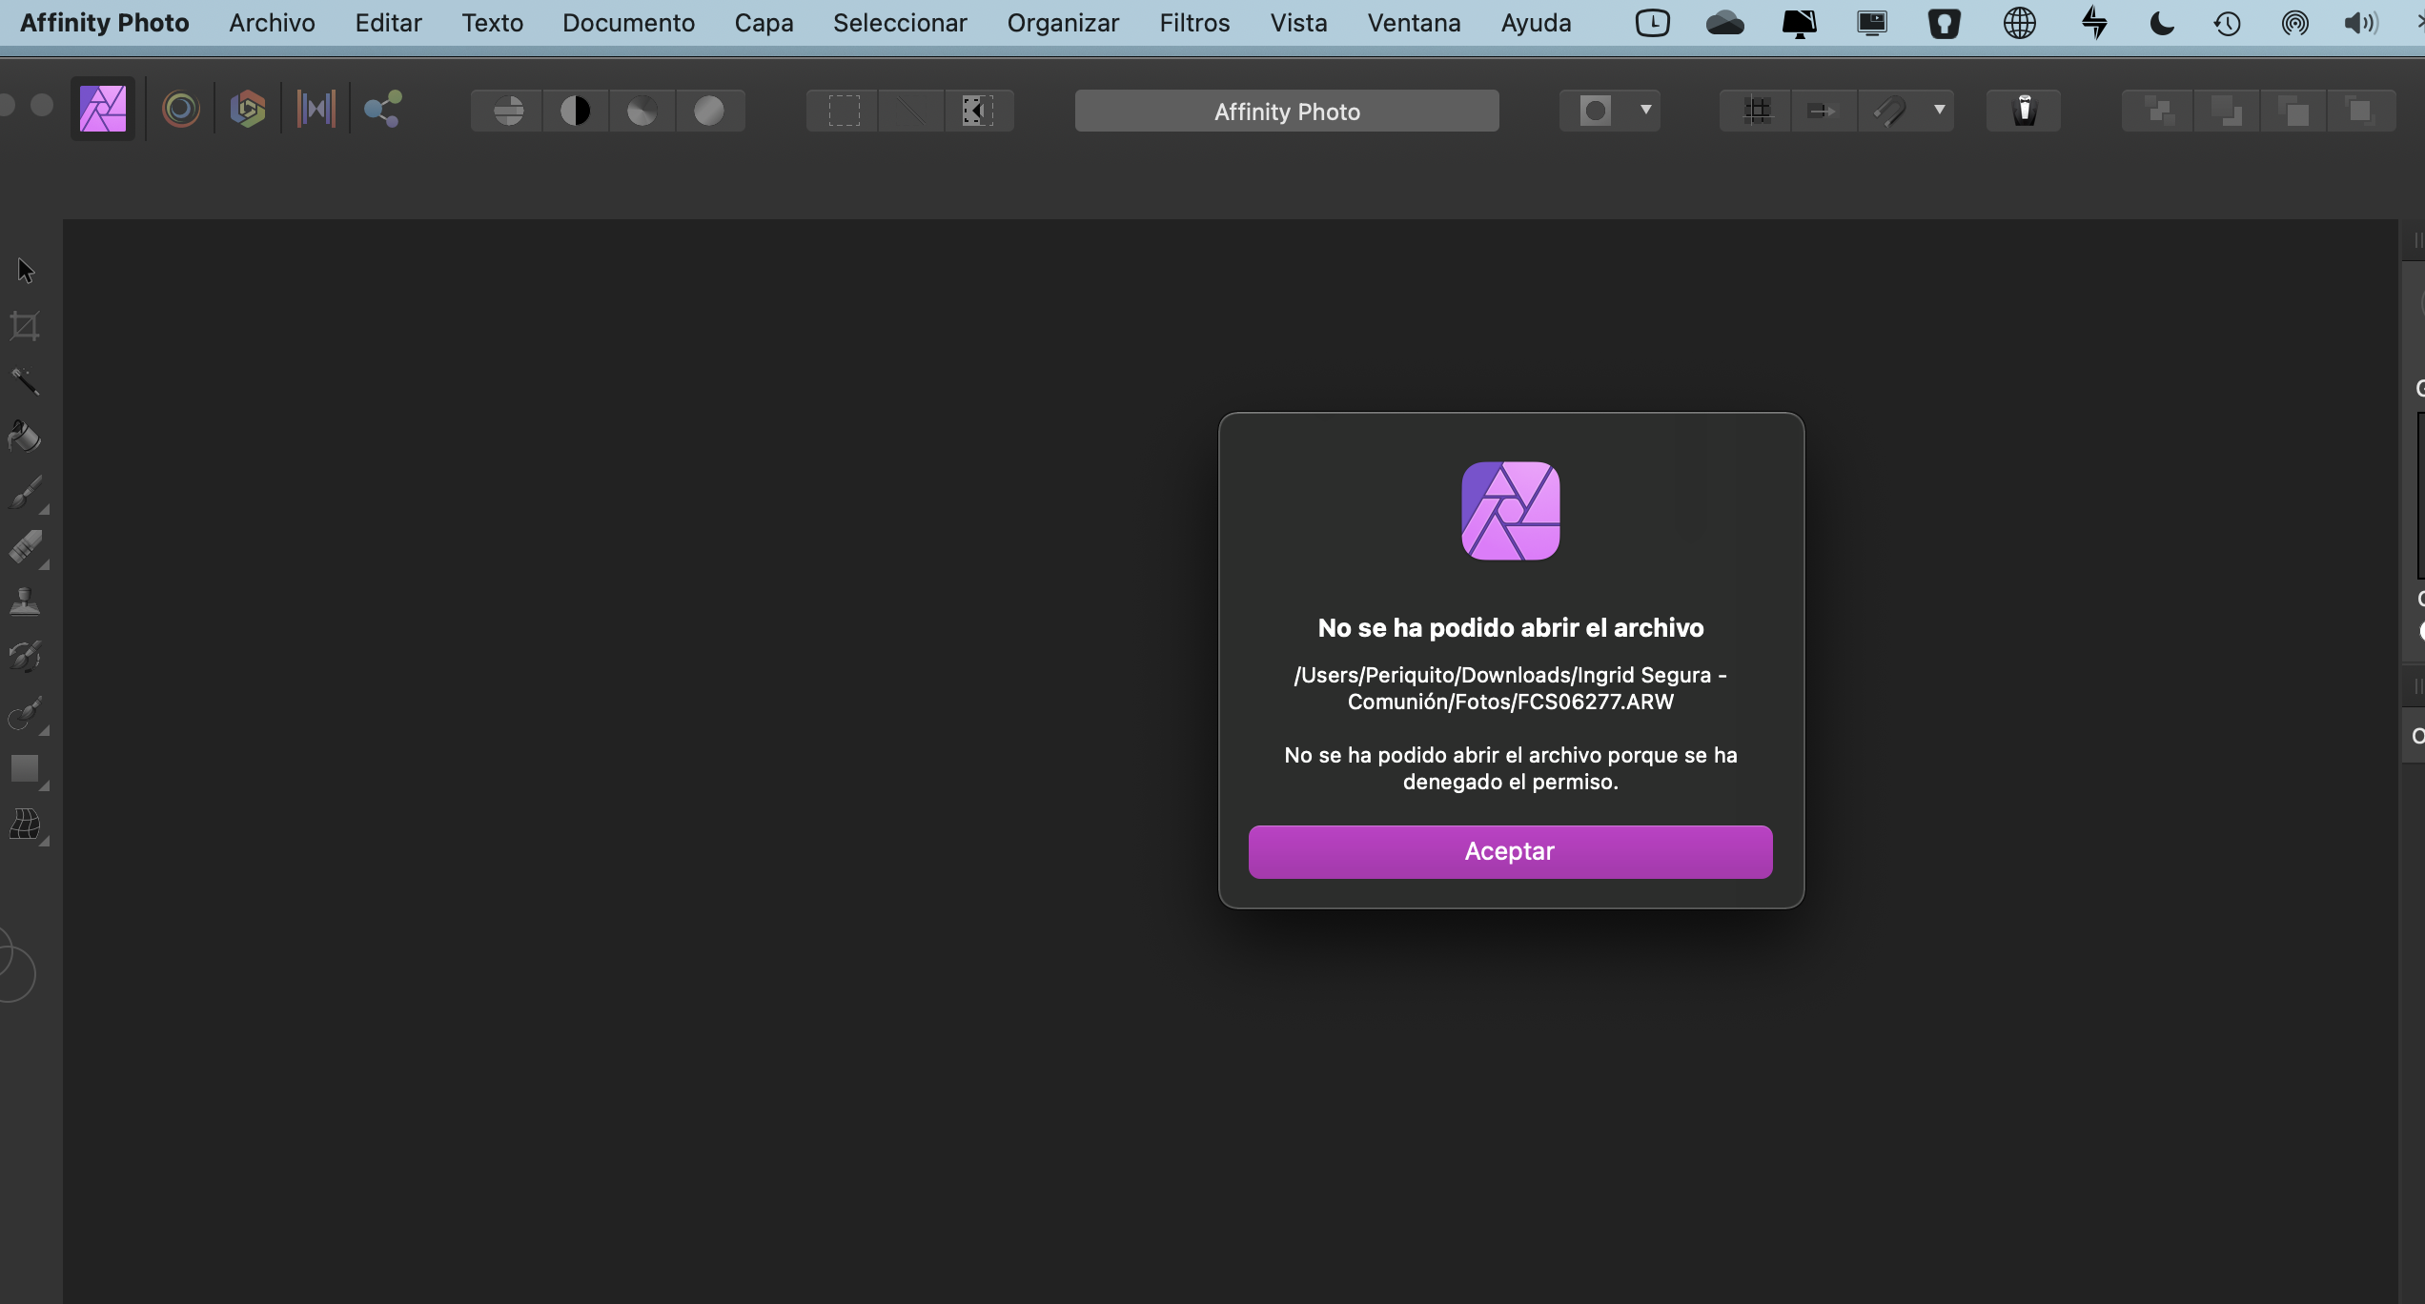Open the Organizar menu
This screenshot has height=1304, width=2425.
point(1063,23)
